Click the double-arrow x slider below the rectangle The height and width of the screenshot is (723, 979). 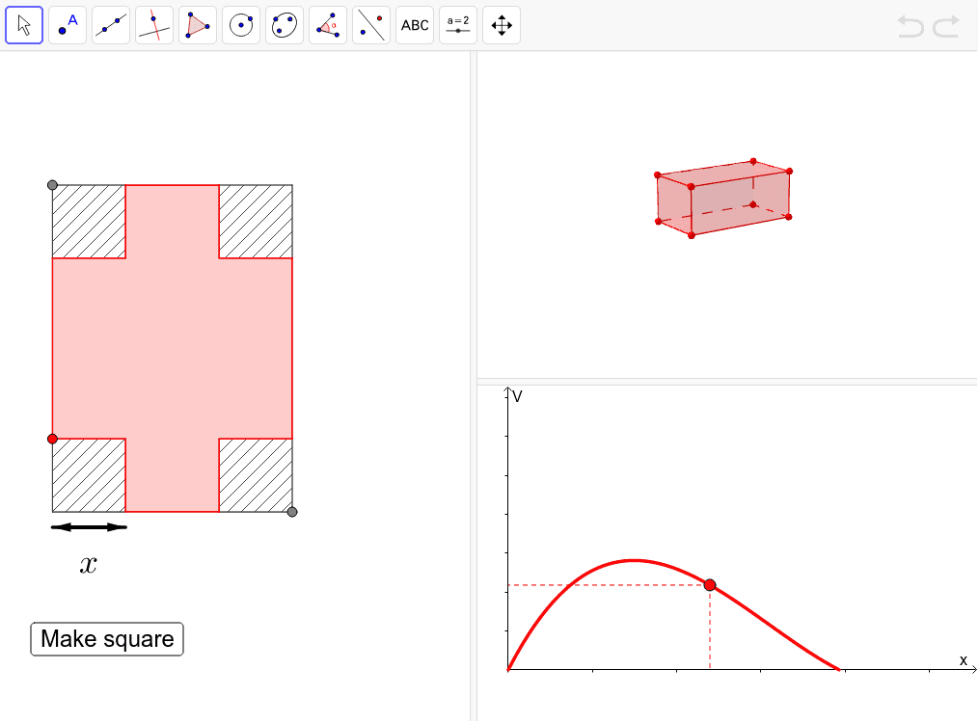88,526
